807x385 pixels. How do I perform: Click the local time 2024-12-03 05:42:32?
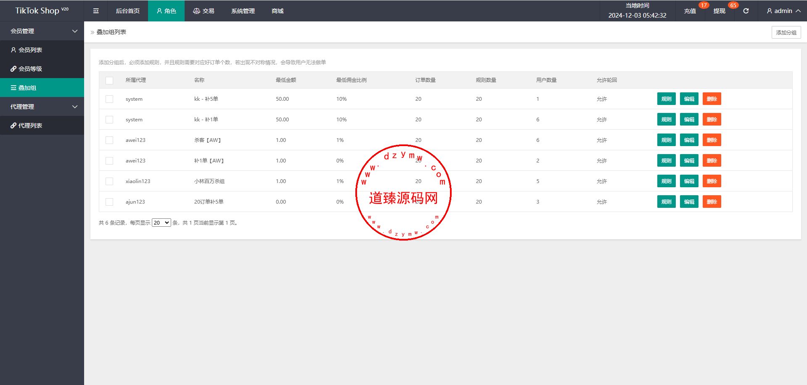click(637, 16)
